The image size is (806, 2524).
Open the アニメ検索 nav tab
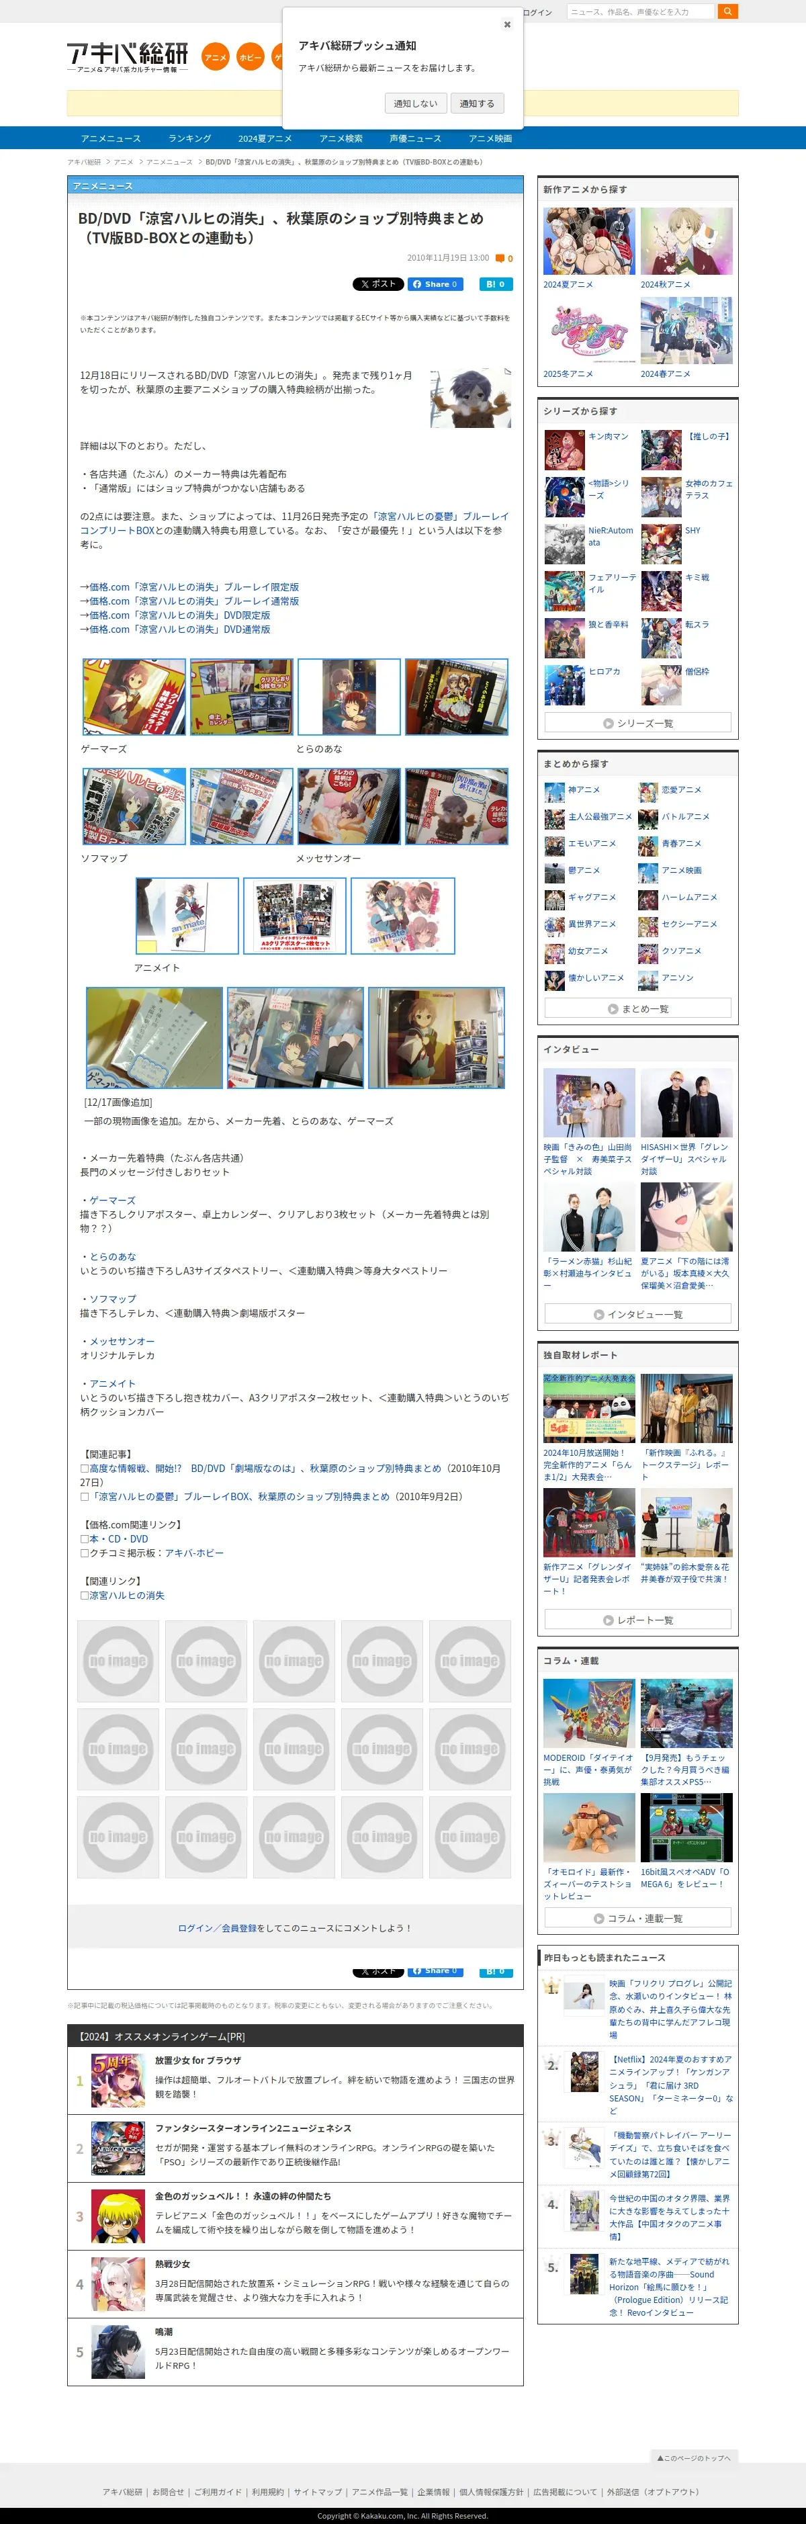pyautogui.click(x=341, y=138)
